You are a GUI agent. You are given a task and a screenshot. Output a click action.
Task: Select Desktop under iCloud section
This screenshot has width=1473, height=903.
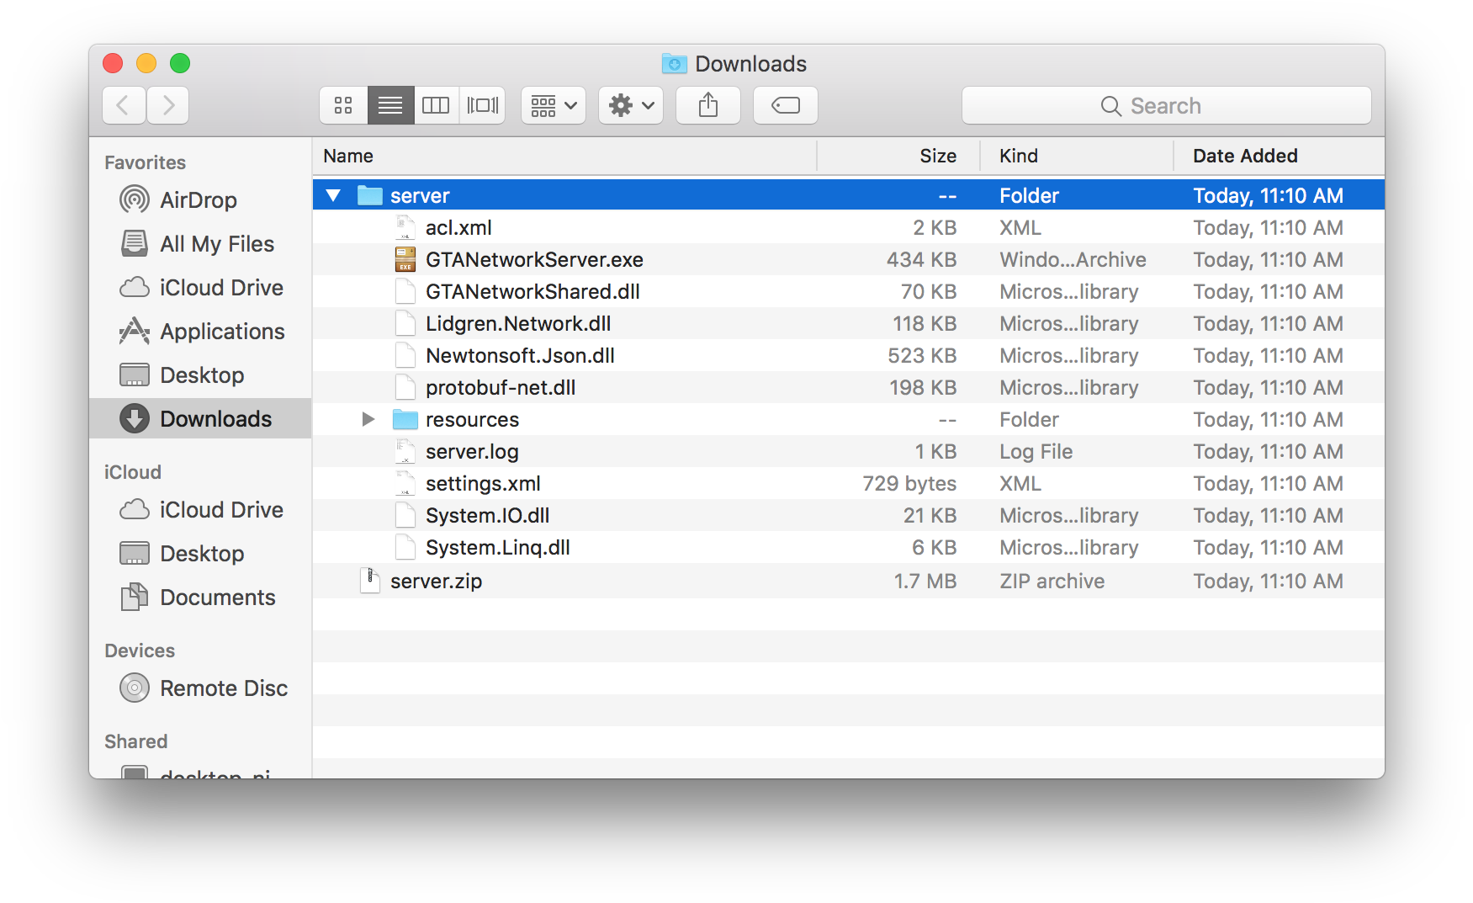pos(200,553)
